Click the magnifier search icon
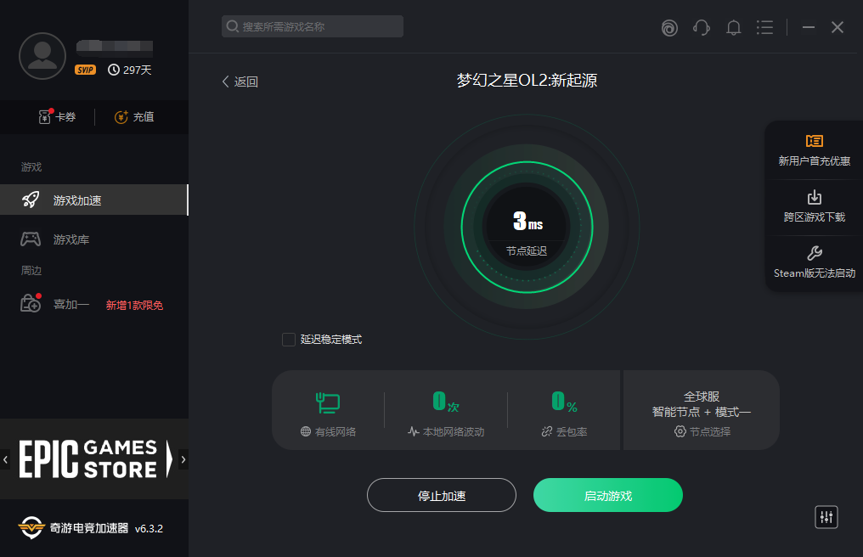 click(233, 26)
